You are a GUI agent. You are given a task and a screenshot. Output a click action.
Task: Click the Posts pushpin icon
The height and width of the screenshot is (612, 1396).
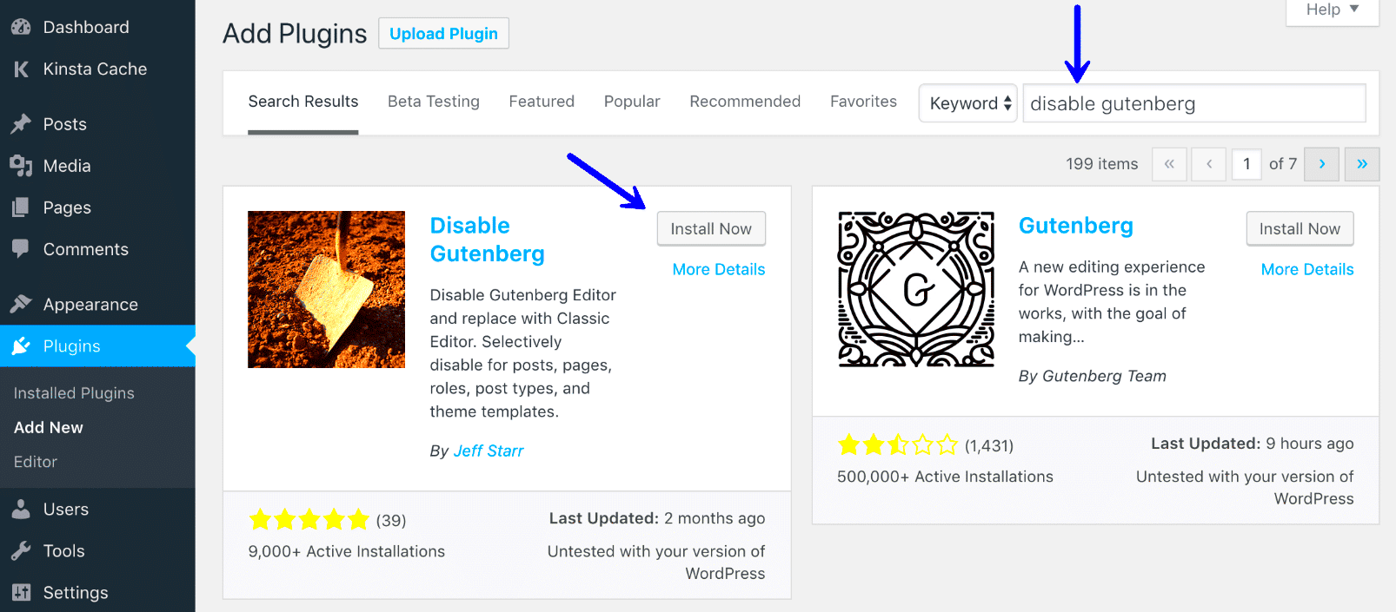point(21,124)
